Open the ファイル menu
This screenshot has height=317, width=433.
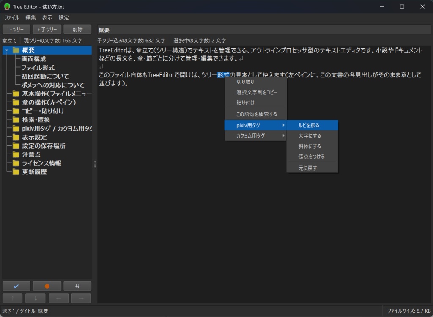[x=12, y=17]
